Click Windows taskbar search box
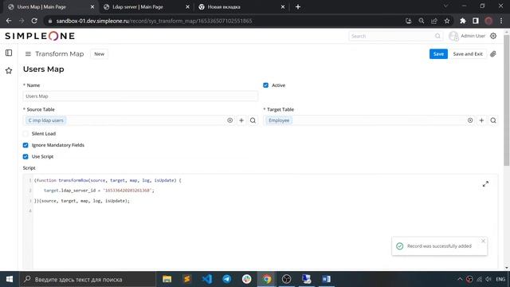 [88, 279]
